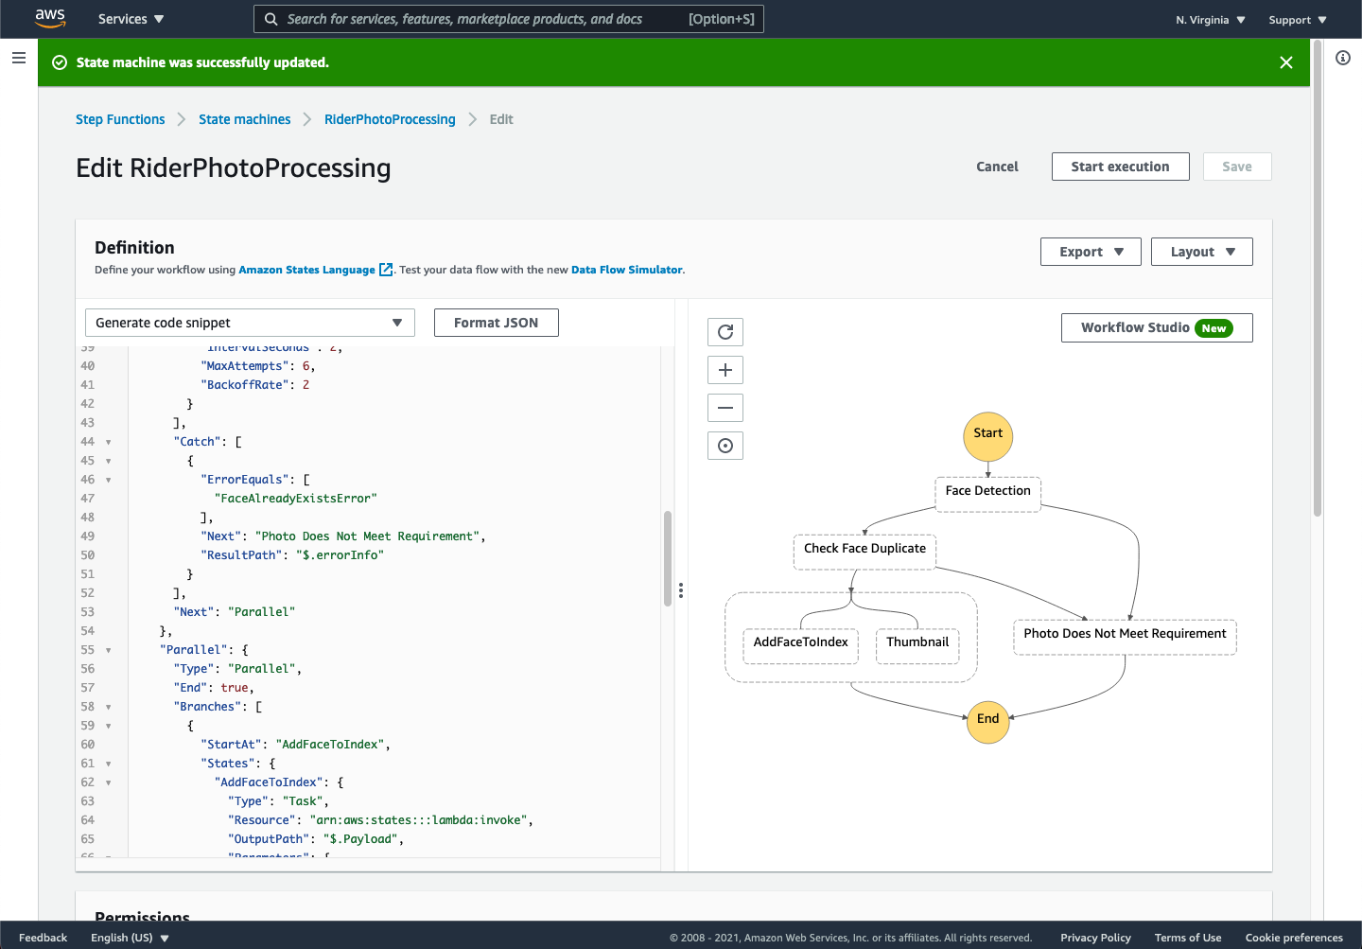Open the English (US) language selector
Screen dimensions: 1362x949
(130, 938)
